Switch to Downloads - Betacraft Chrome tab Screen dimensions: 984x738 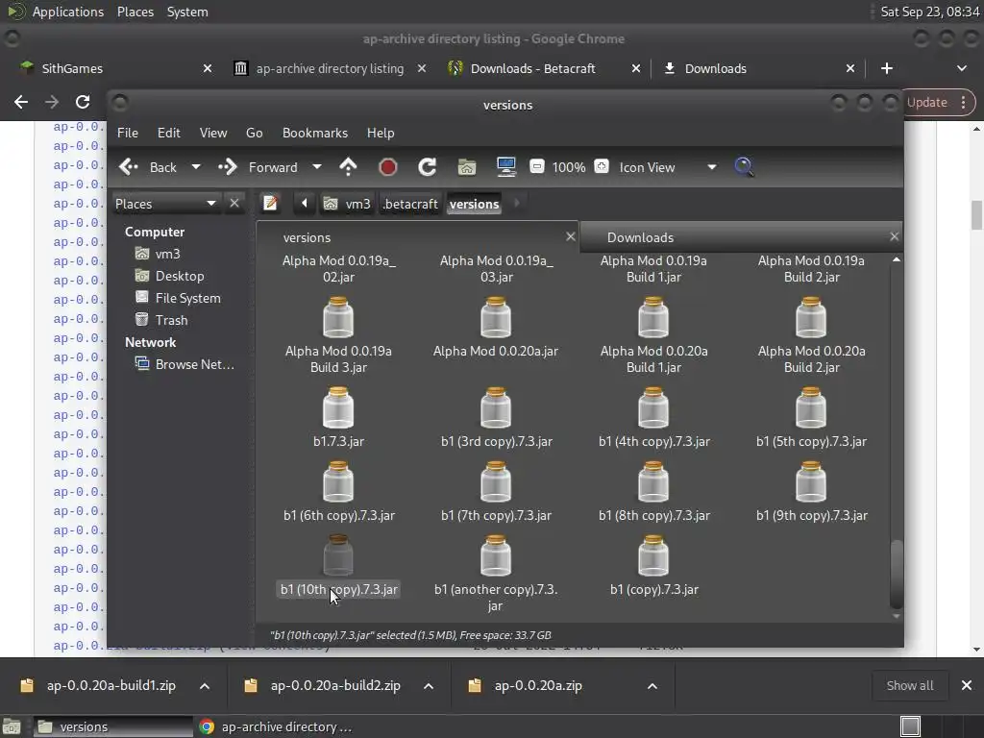coord(544,68)
